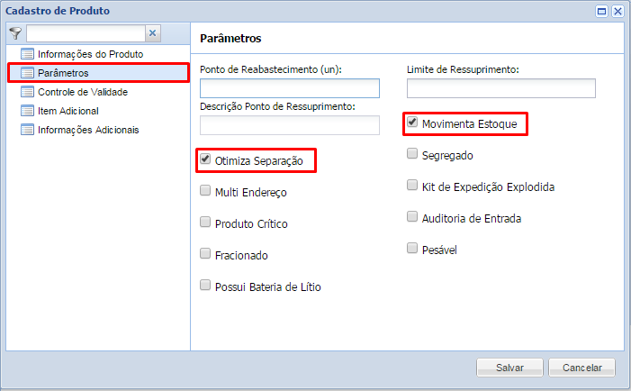Click the Informações do Produto list icon
This screenshot has height=391, width=631.
coord(27,54)
